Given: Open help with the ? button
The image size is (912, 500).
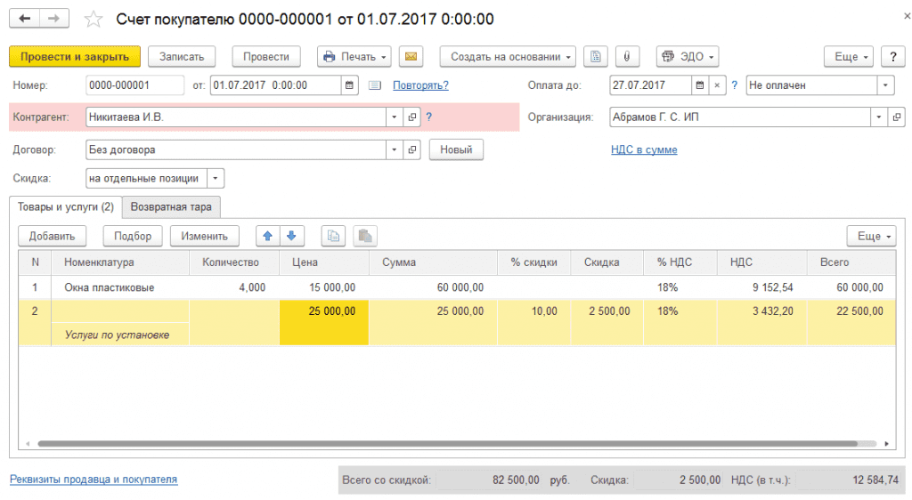Looking at the screenshot, I should click(x=892, y=57).
